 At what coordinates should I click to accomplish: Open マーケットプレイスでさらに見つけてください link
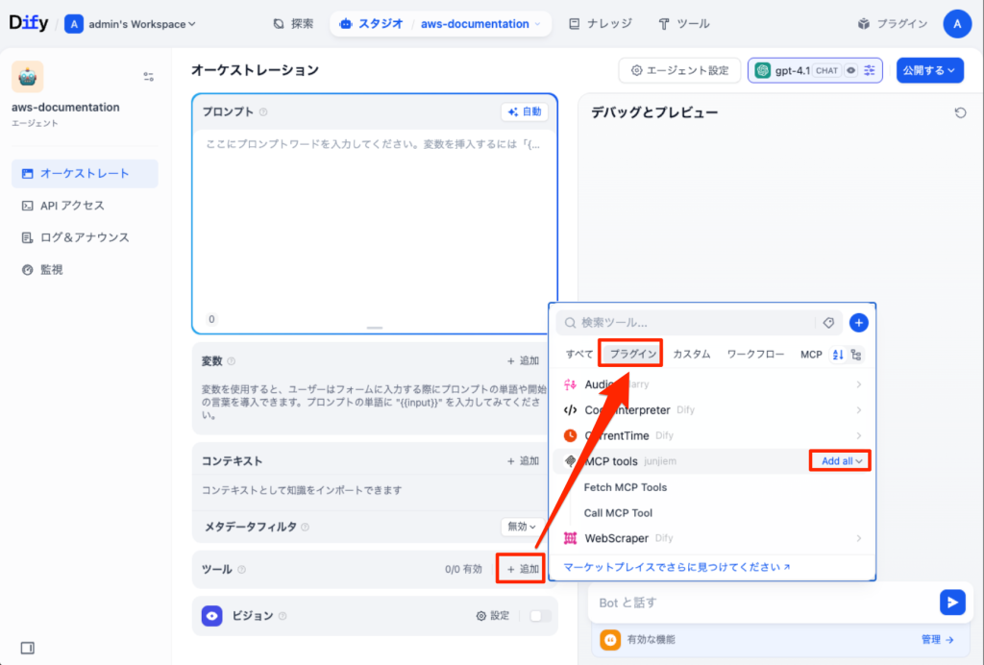(x=676, y=567)
